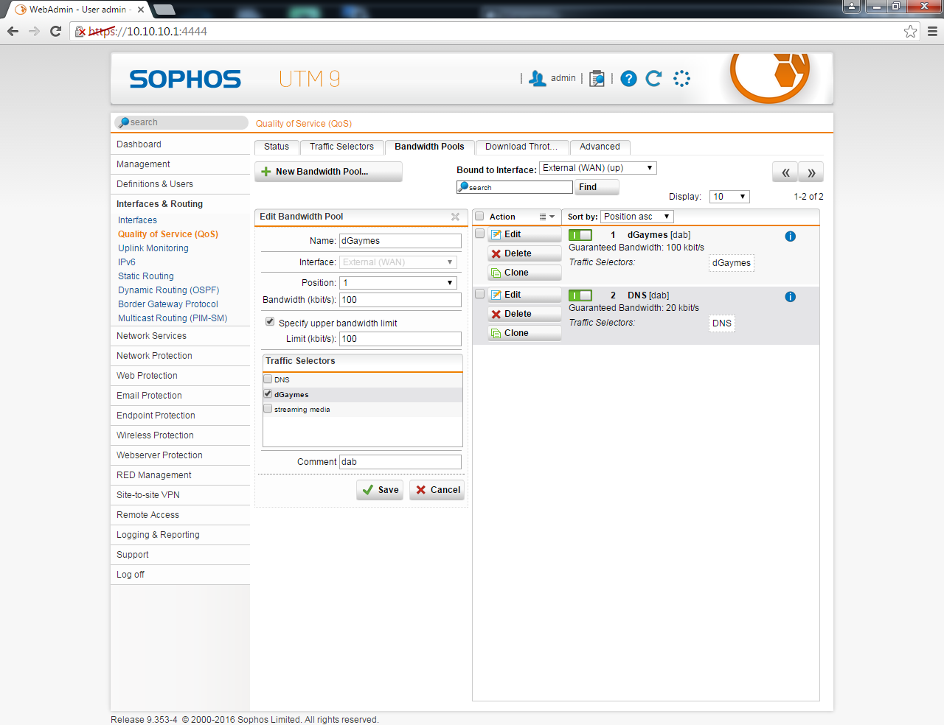Open the Chrome menu

[932, 31]
